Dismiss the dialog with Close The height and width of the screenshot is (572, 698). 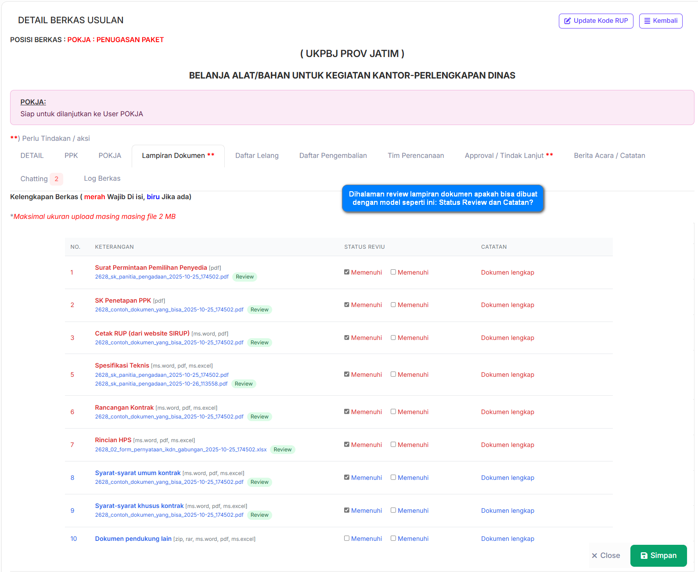605,555
